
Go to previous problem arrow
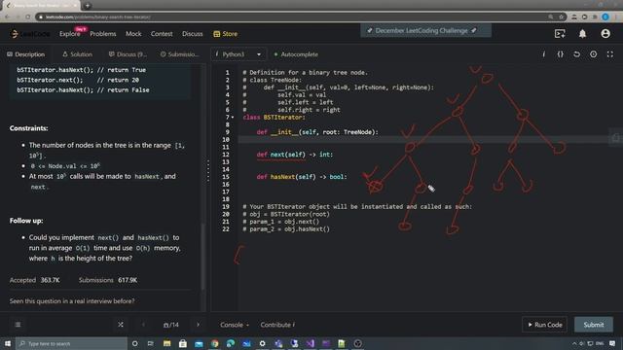(x=143, y=325)
